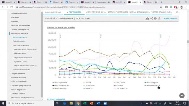The image size is (189, 106).
Task: Open Cheques Rechazados del BCRA
Action: pyautogui.click(x=25, y=66)
